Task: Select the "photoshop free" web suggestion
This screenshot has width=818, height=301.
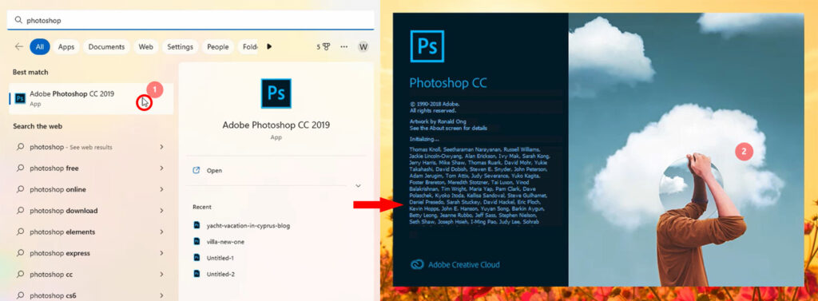Action: pos(90,168)
